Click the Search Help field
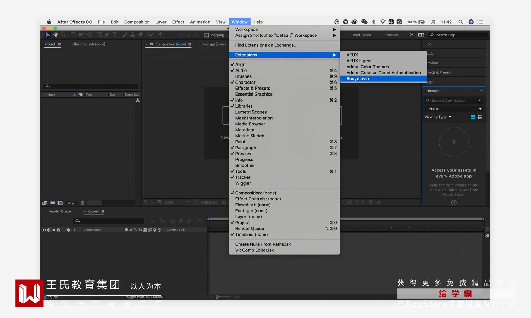The width and height of the screenshot is (531, 318). click(x=458, y=35)
